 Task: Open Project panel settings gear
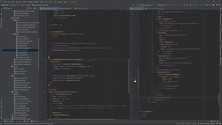(35, 8)
